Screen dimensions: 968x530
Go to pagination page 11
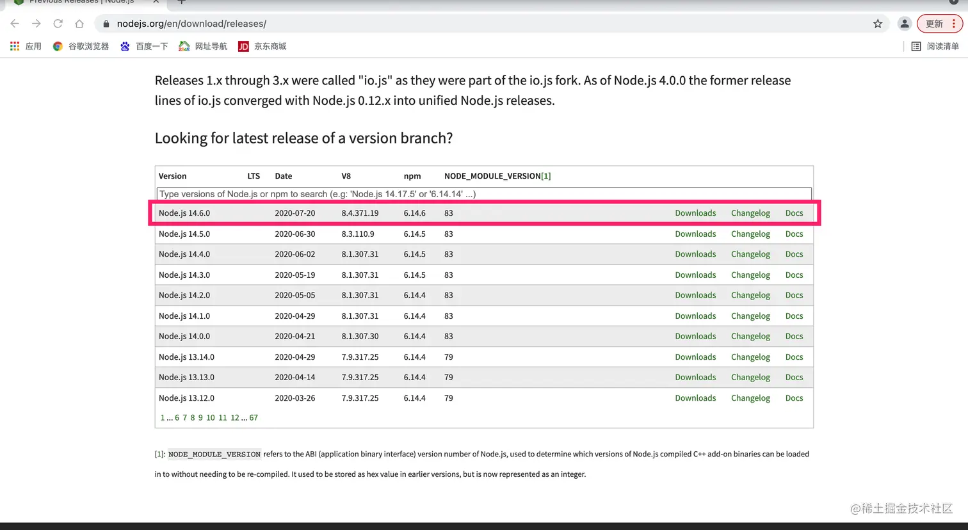(x=223, y=417)
